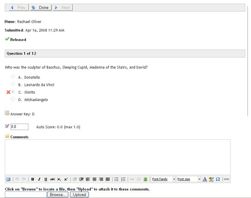251x198 pixels.
Task: Click the submitted date Apr 16, 2008 11:29 AM
Action: point(45,30)
